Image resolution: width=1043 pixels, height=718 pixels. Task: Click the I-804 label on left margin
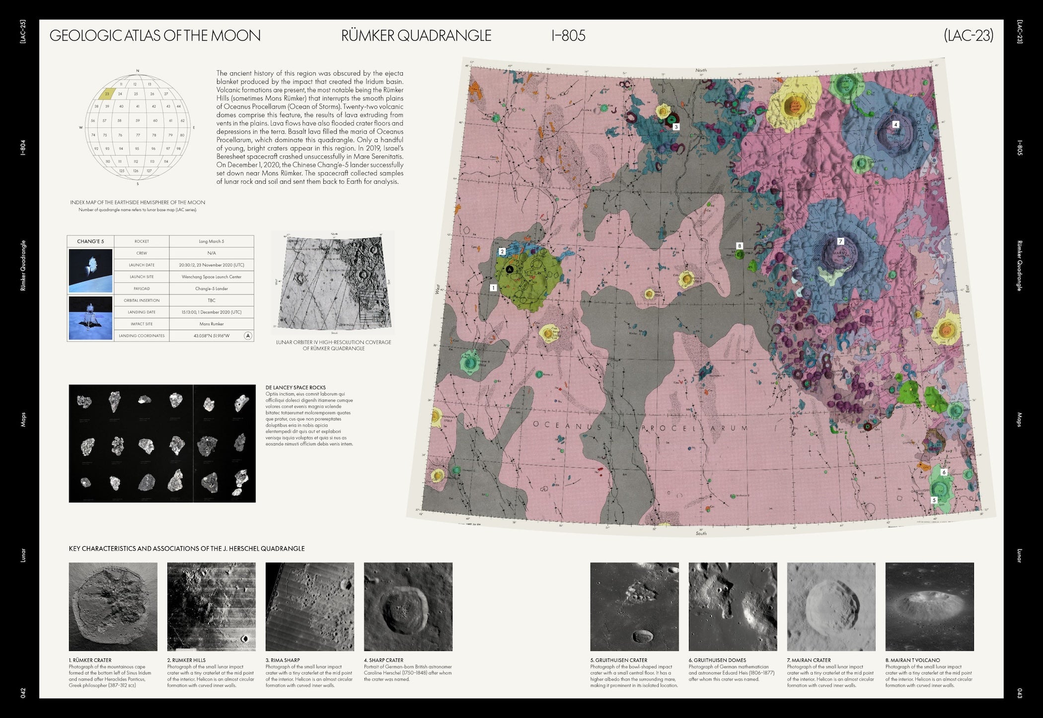click(23, 148)
